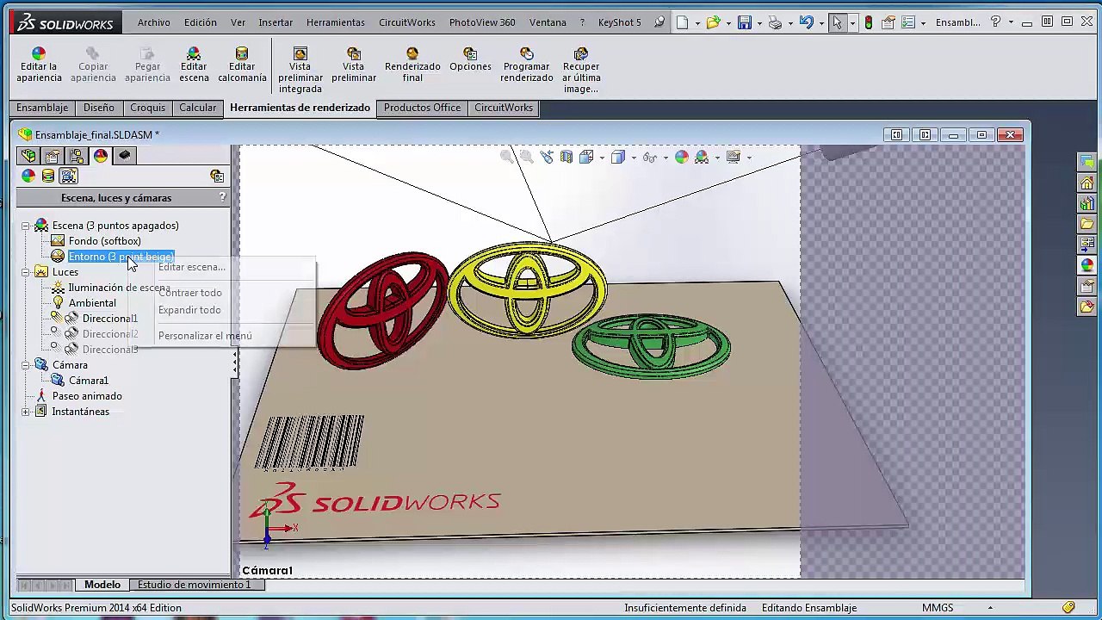
Task: Open the FeatureManager design tree tab
Action: coord(28,156)
